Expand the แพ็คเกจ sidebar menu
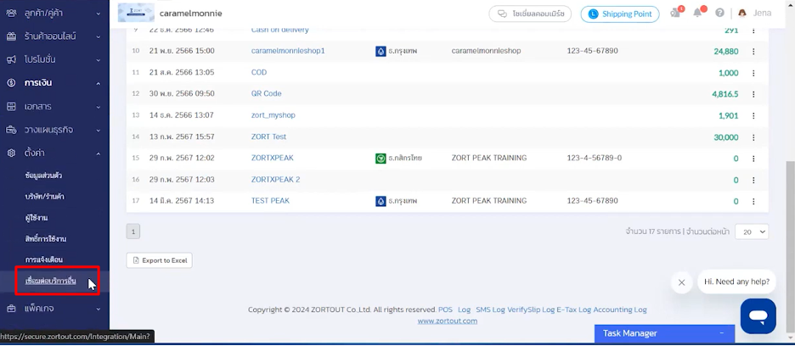The width and height of the screenshot is (795, 346). coord(54,309)
